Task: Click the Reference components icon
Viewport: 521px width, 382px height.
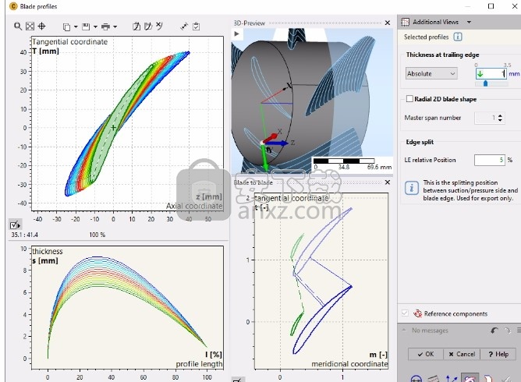Action: pos(417,313)
